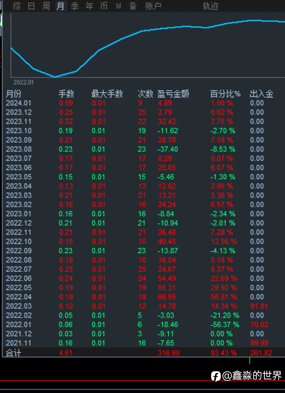The image size is (285, 393).
Task: Click percentage 12.56 % in 2022.10 row
Action: (x=224, y=242)
